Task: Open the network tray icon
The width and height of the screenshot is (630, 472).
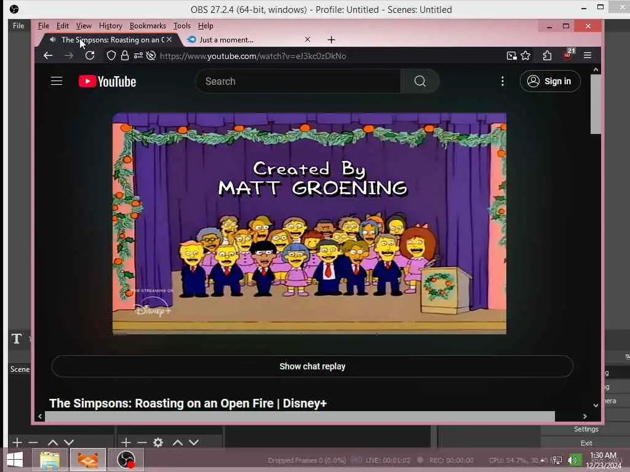Action: [557, 460]
